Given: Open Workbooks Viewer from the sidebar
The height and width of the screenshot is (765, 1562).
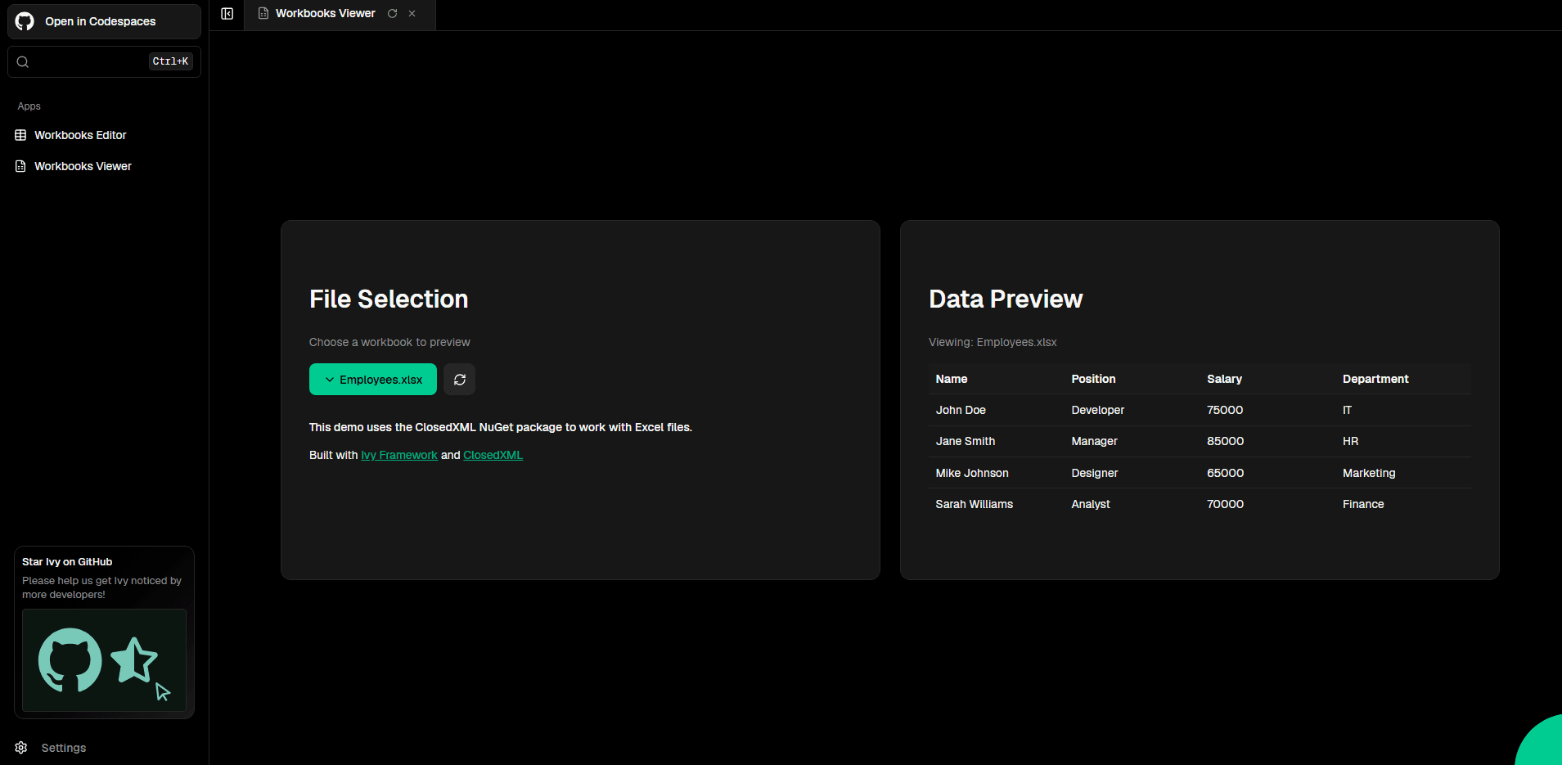Looking at the screenshot, I should [83, 166].
